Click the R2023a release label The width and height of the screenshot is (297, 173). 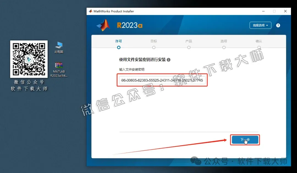pos(130,25)
